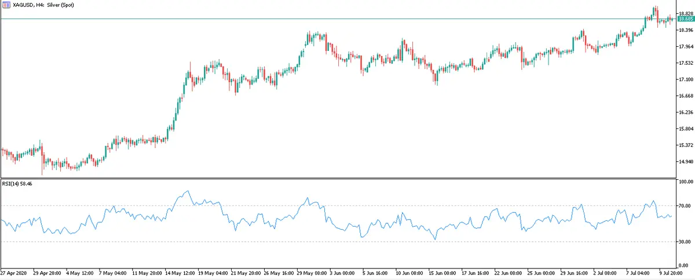
Task: Click the 14.940 price scale level
Action: point(685,161)
